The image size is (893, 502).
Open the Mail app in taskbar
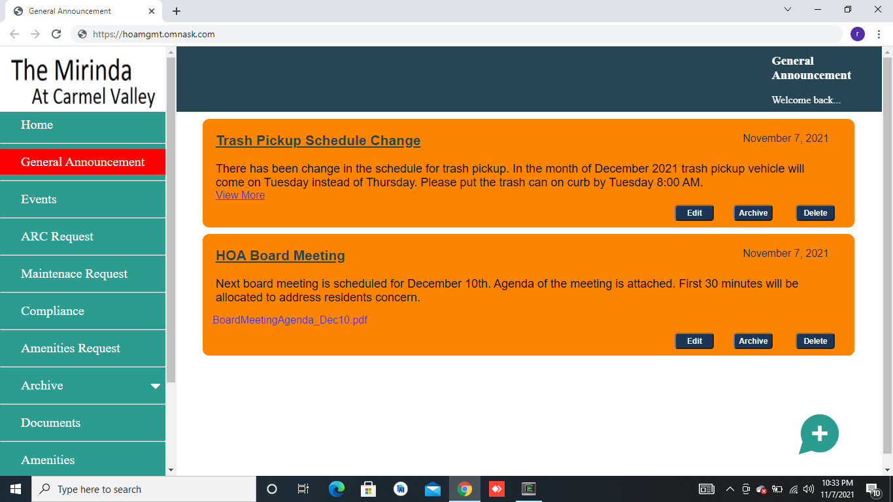(x=432, y=489)
